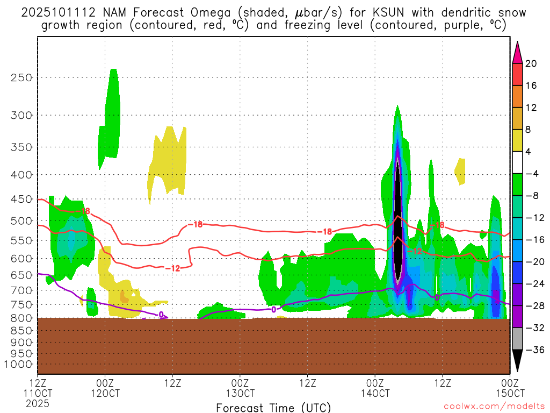The image size is (550, 413).
Task: Click the 00Z 14OCT time axis label
Action: click(x=375, y=388)
